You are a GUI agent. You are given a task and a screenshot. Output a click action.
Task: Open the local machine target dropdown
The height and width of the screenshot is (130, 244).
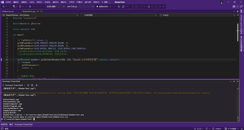(56, 6)
